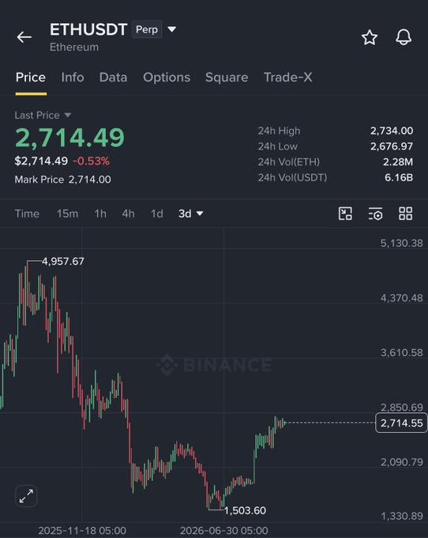The height and width of the screenshot is (538, 428).
Task: Switch to the Info tab
Action: pyautogui.click(x=73, y=78)
